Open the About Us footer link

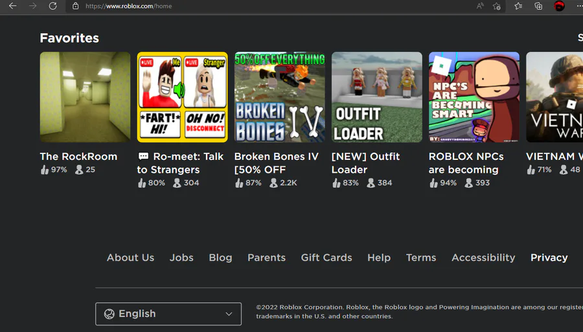pyautogui.click(x=130, y=258)
